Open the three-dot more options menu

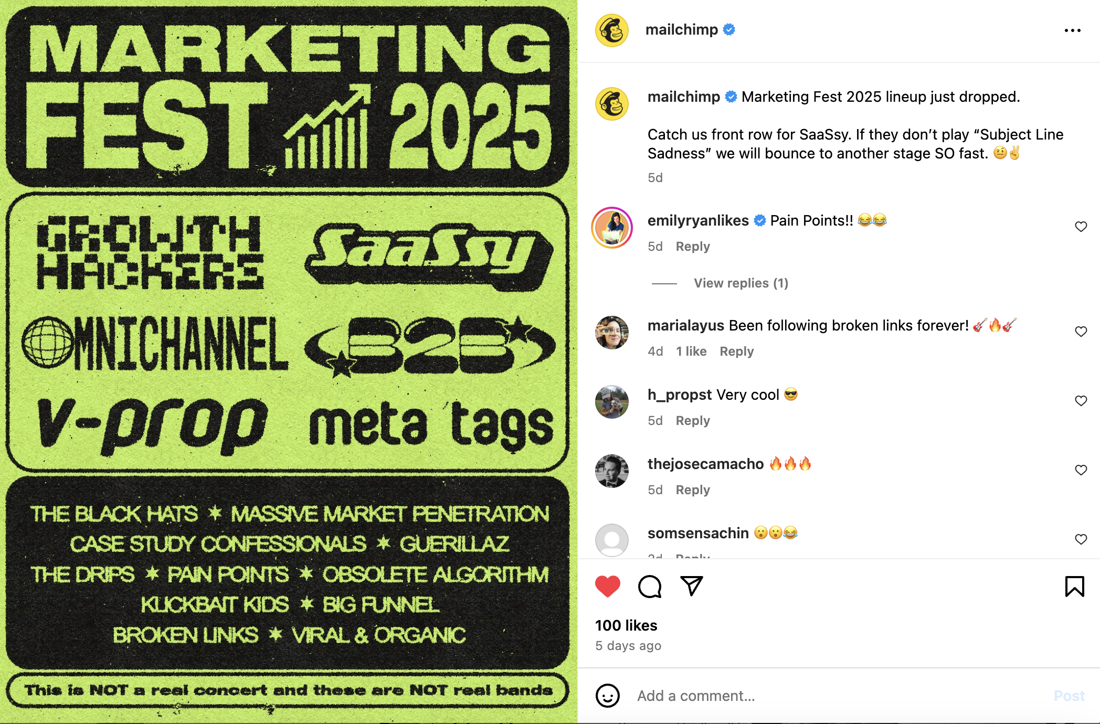tap(1072, 30)
